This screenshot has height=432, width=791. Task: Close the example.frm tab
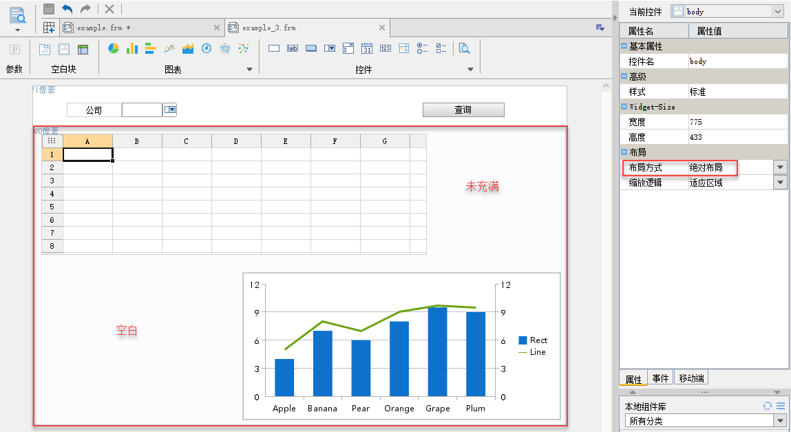tap(216, 28)
